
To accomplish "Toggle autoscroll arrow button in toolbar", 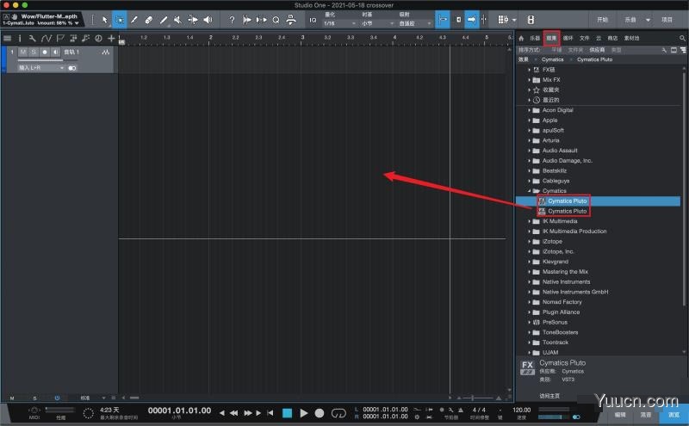I will click(471, 20).
